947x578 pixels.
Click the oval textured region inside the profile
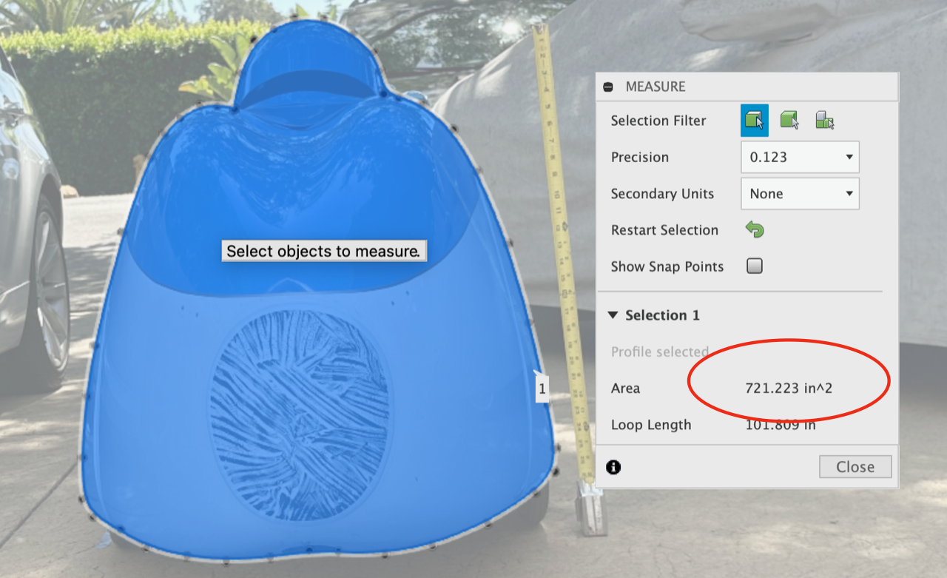coord(300,415)
